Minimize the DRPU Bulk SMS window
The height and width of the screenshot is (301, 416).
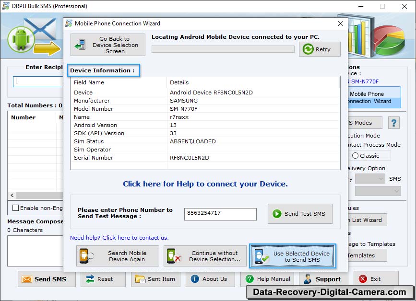point(361,6)
